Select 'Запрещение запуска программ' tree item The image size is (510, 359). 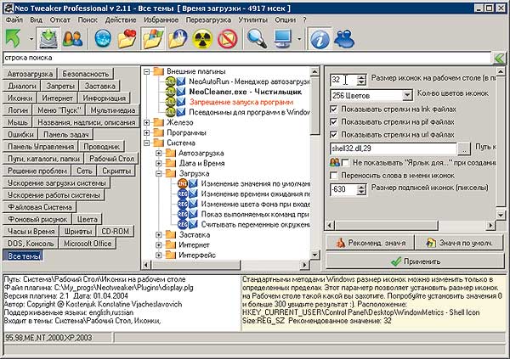pyautogui.click(x=241, y=102)
